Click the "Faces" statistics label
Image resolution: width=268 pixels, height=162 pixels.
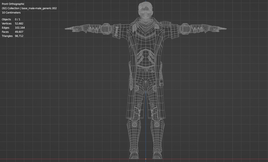[5, 32]
